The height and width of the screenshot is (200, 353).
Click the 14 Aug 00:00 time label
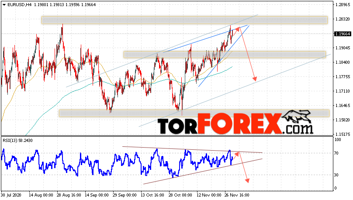pyautogui.click(x=41, y=195)
